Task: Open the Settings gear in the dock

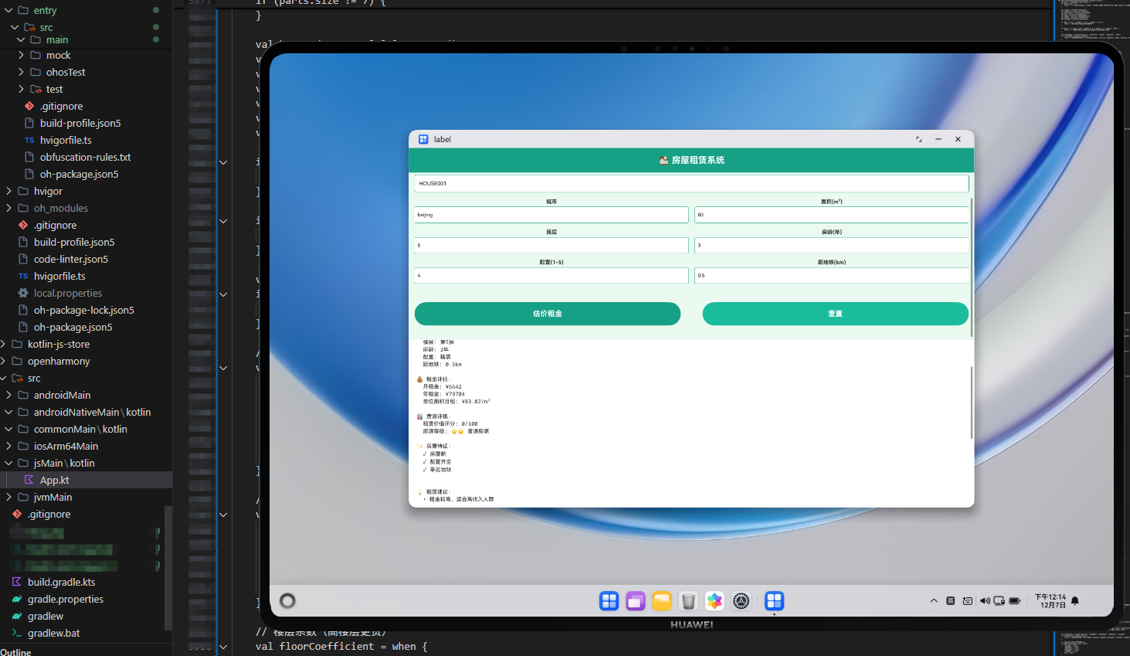Action: [741, 600]
